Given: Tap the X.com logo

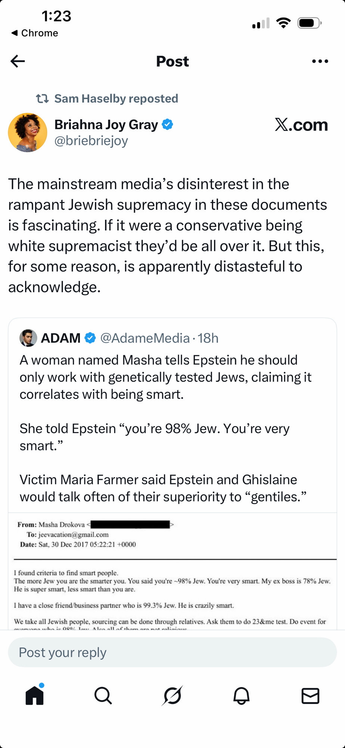Looking at the screenshot, I should tap(301, 125).
